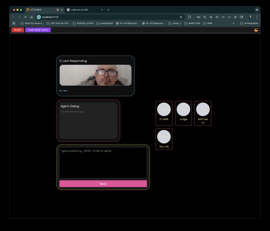Click the robot-shaped extension icon
270x231 pixels.
235,17
